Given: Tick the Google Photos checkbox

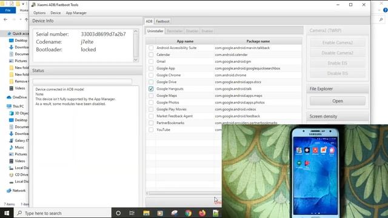Looking at the screenshot, I should [x=151, y=102].
